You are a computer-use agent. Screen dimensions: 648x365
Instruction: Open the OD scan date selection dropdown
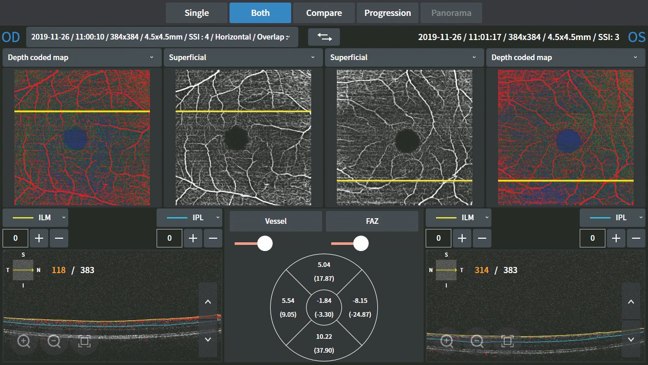coord(162,37)
